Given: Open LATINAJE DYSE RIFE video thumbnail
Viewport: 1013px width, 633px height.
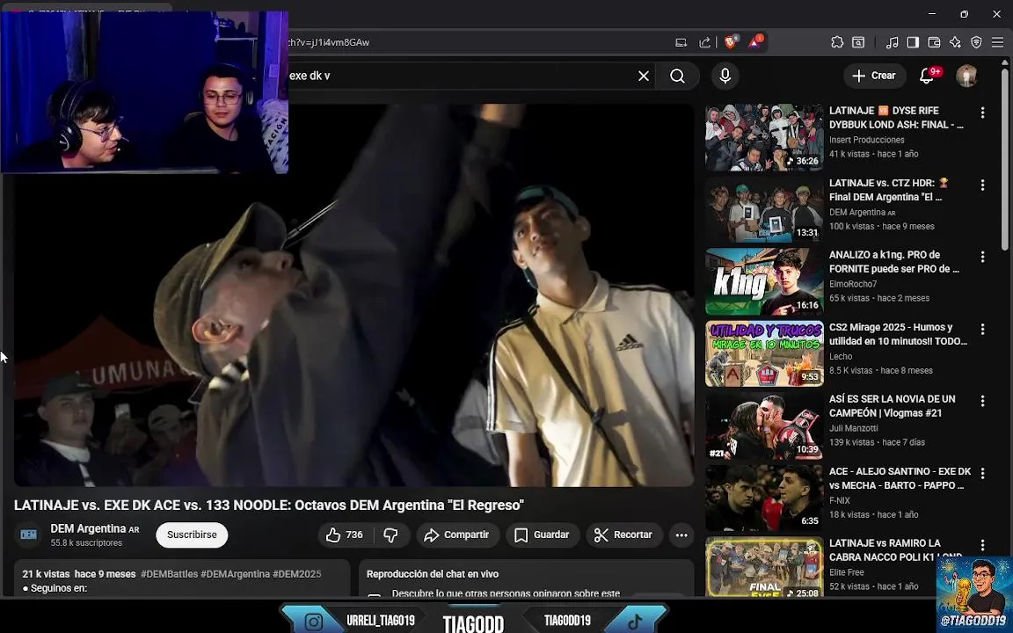Looking at the screenshot, I should point(764,137).
